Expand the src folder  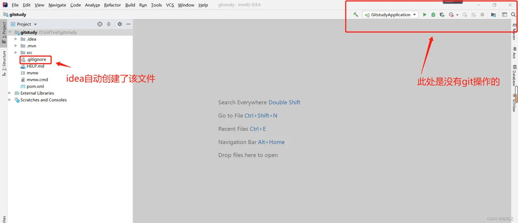[16, 53]
